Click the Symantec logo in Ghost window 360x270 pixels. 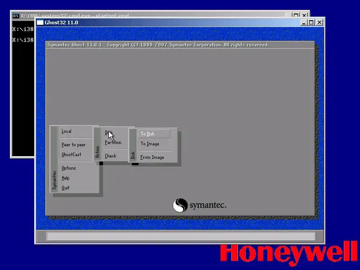199,205
